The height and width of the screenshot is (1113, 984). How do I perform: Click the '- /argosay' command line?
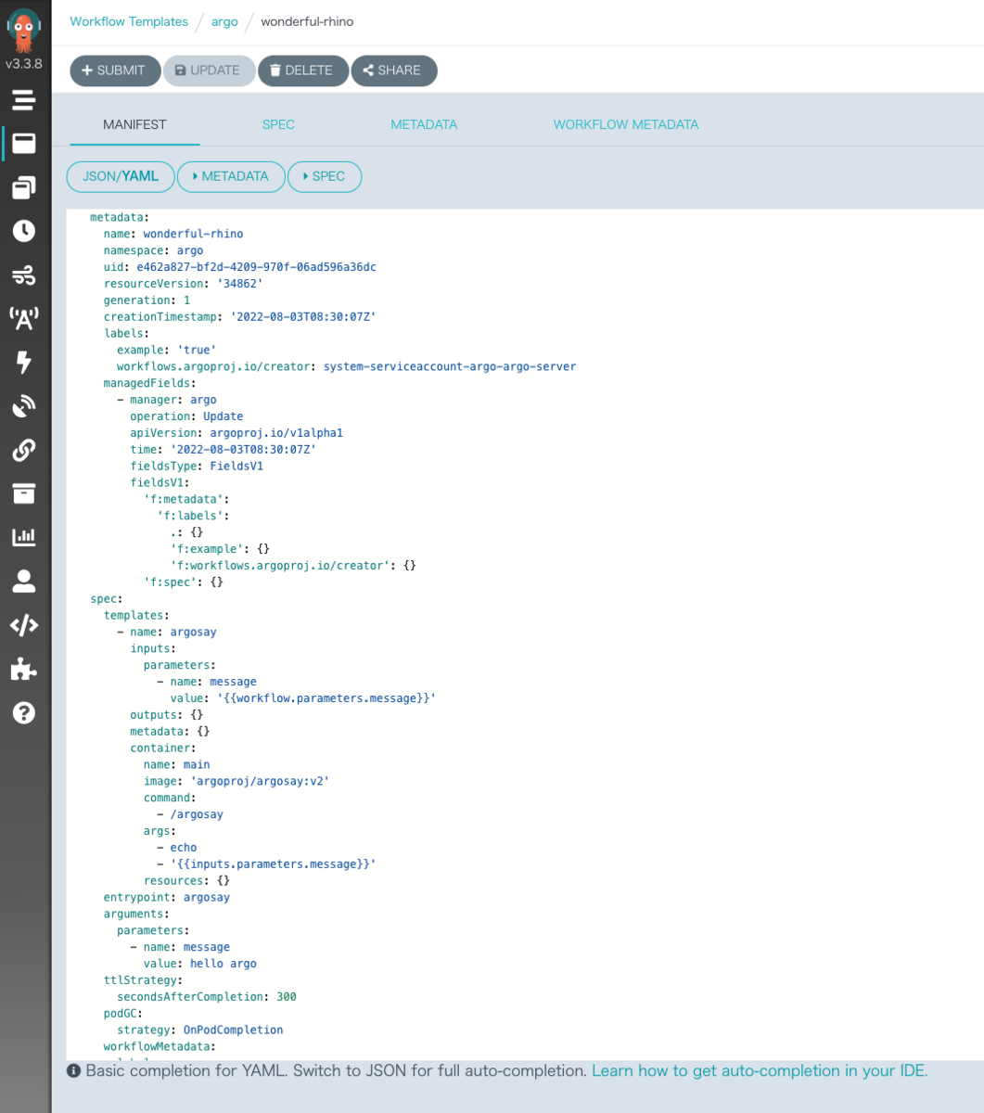coord(190,814)
